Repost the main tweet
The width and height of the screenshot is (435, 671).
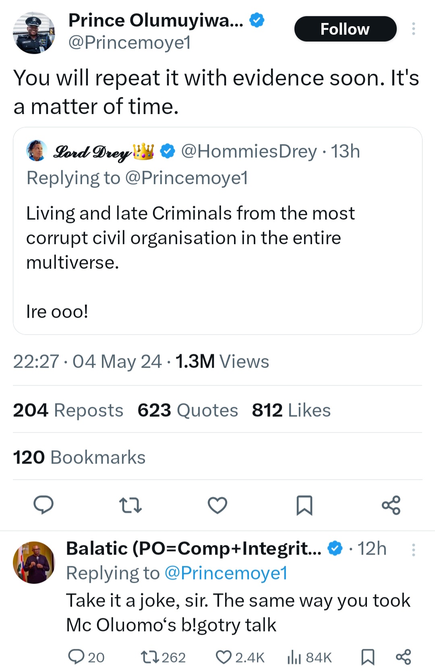point(130,505)
